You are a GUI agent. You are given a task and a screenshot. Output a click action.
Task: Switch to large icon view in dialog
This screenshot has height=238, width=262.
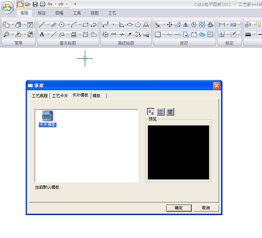pos(151,112)
